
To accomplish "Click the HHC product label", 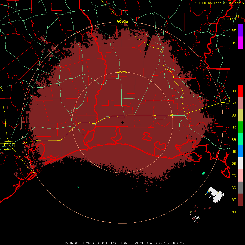I will click(x=239, y=16).
